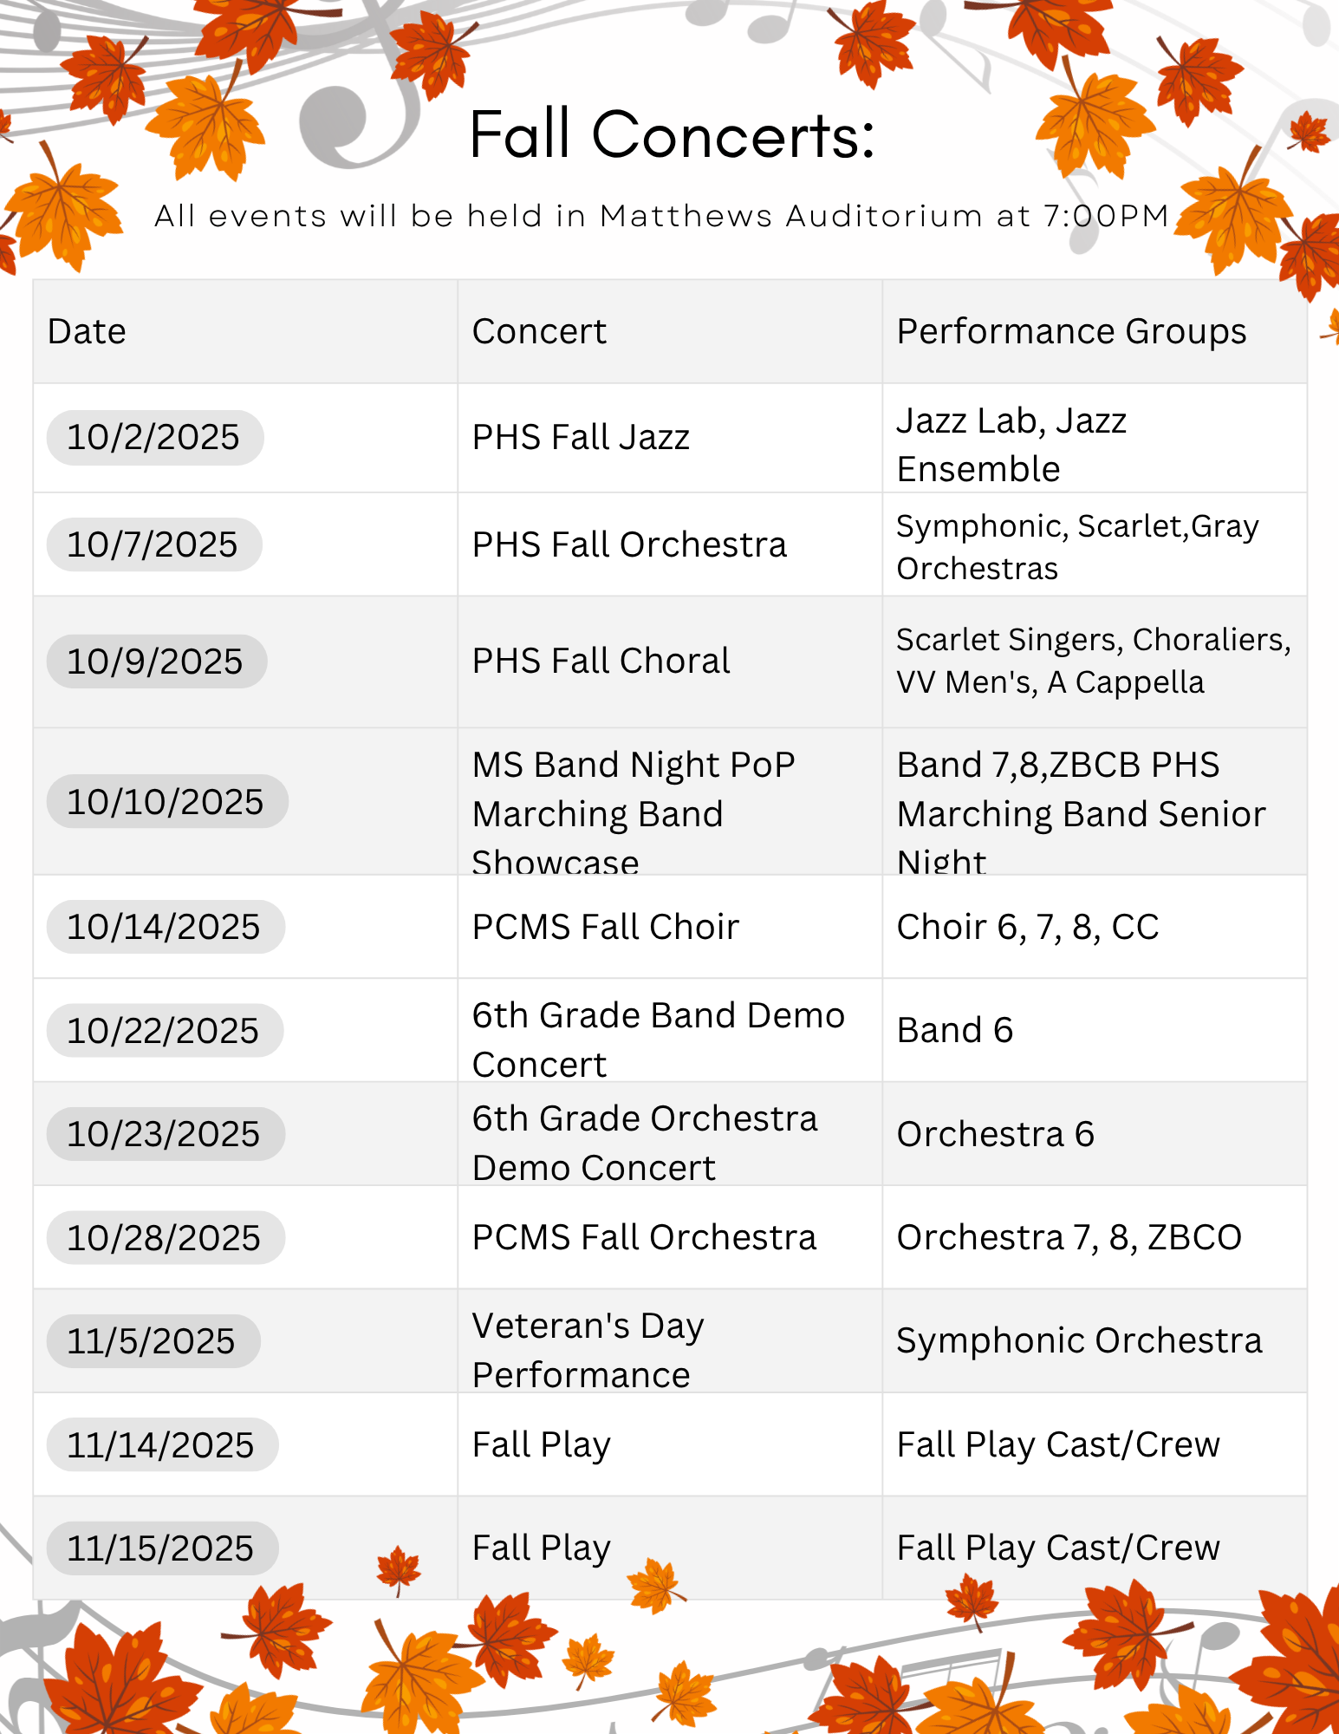Image resolution: width=1339 pixels, height=1734 pixels.
Task: Select the 11/15/2025 date pill
Action: [162, 1548]
